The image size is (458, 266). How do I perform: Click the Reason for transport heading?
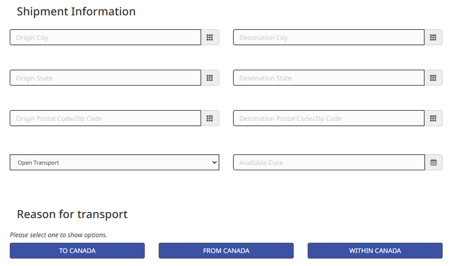pos(72,215)
